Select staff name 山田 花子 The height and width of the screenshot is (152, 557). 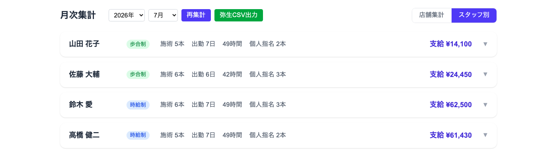click(84, 44)
